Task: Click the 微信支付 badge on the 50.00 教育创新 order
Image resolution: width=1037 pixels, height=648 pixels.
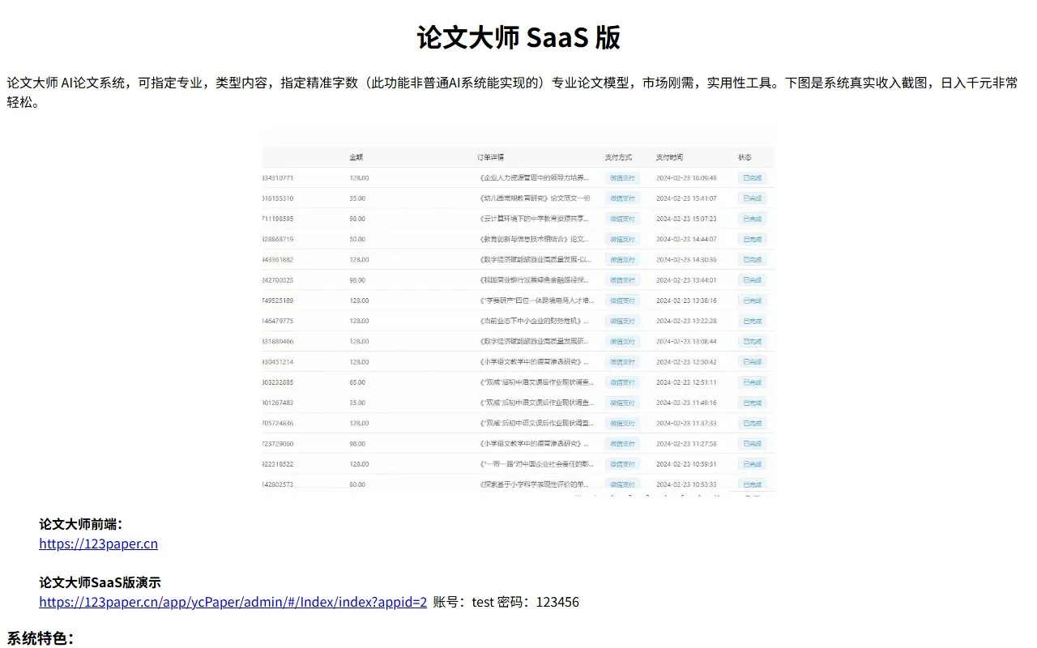Action: pyautogui.click(x=622, y=239)
